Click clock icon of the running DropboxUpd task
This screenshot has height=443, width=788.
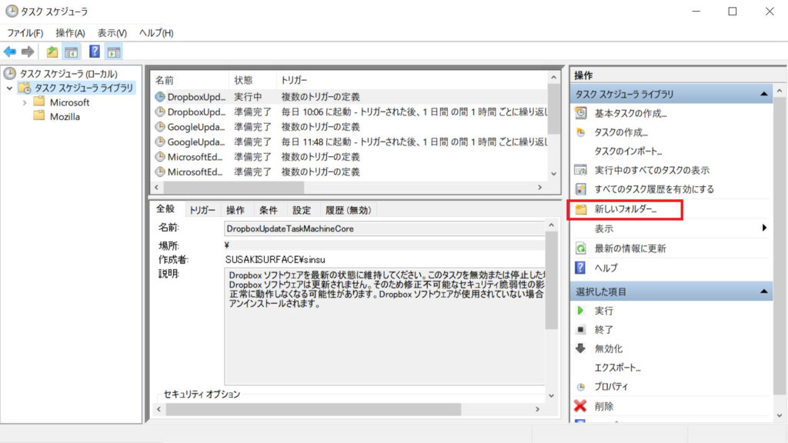click(x=160, y=96)
